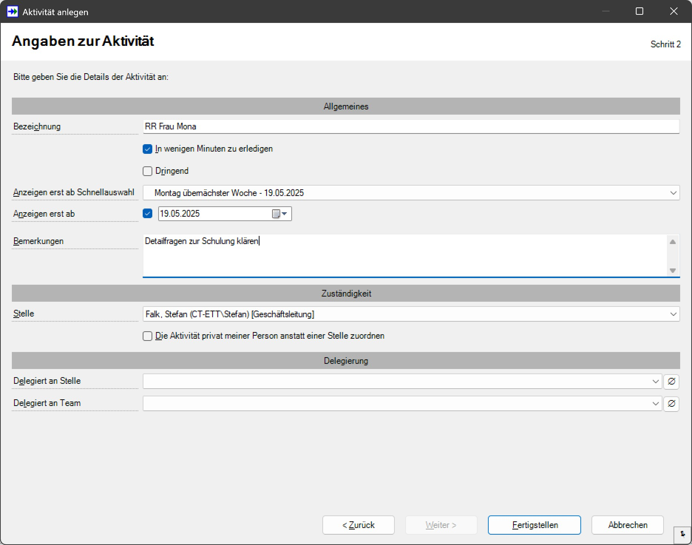
Task: Minimize the Aktivität anlegen window
Action: point(605,11)
